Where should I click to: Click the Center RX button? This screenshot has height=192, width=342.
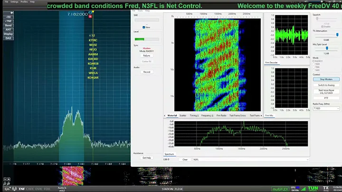[x=147, y=61]
